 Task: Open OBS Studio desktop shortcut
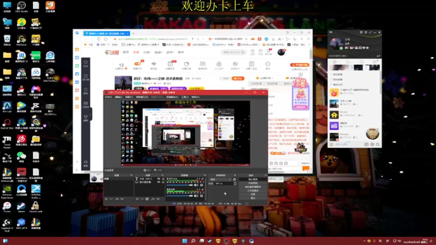(x=21, y=7)
